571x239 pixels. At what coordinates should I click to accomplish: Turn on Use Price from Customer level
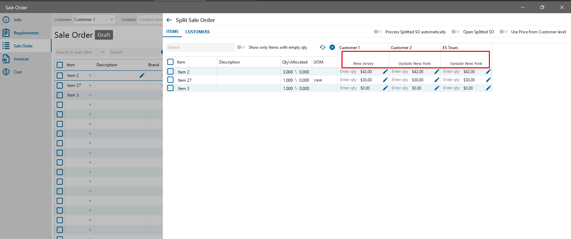(x=503, y=32)
